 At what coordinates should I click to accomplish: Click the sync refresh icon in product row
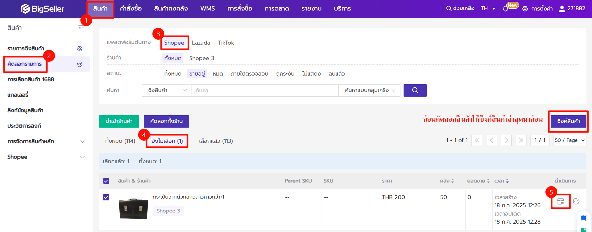point(576,201)
